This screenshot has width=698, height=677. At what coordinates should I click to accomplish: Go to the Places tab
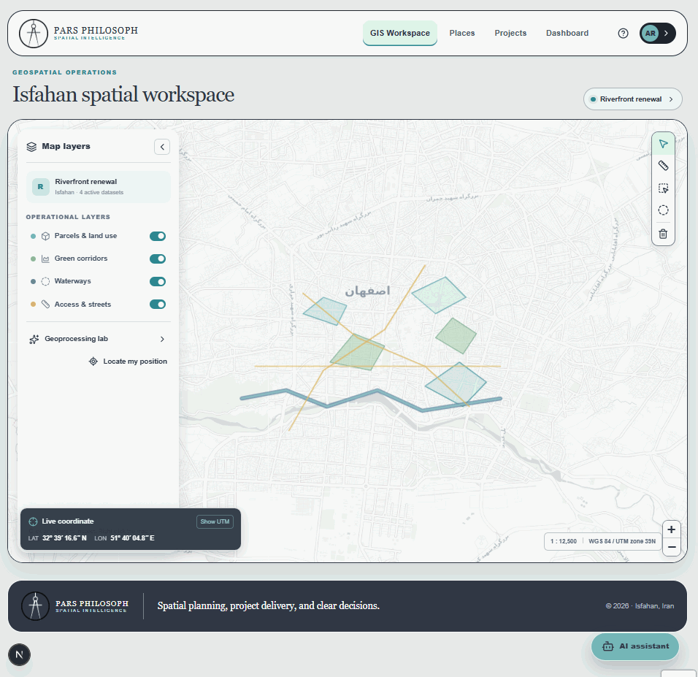pos(462,33)
